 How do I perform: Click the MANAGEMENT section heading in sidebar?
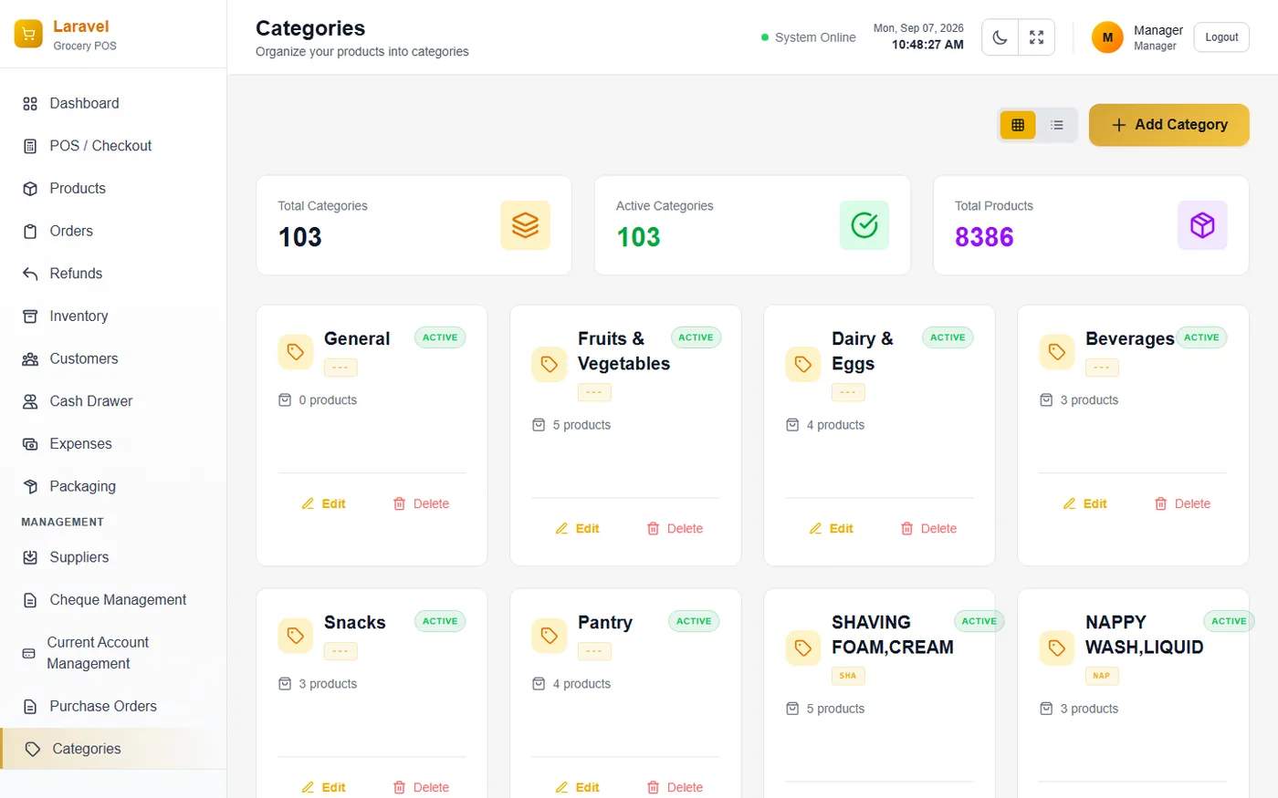pyautogui.click(x=63, y=523)
